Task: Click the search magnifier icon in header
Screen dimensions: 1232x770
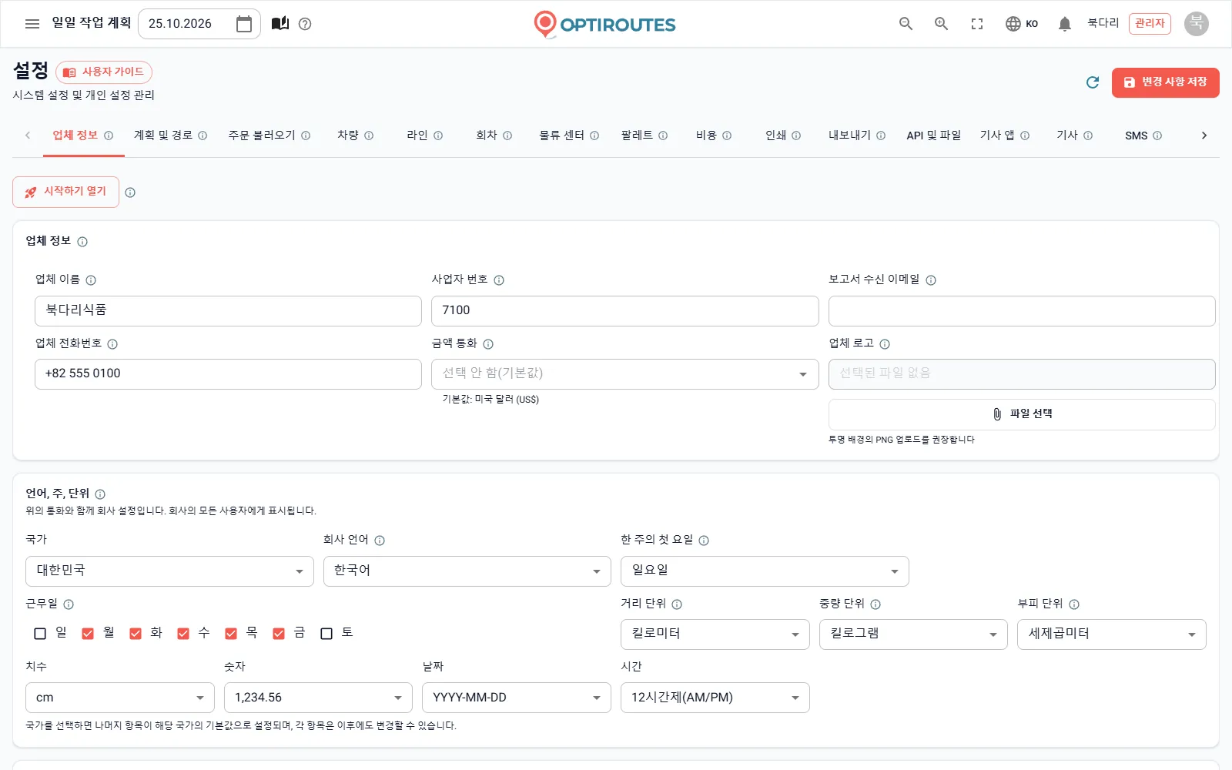Action: (x=906, y=24)
